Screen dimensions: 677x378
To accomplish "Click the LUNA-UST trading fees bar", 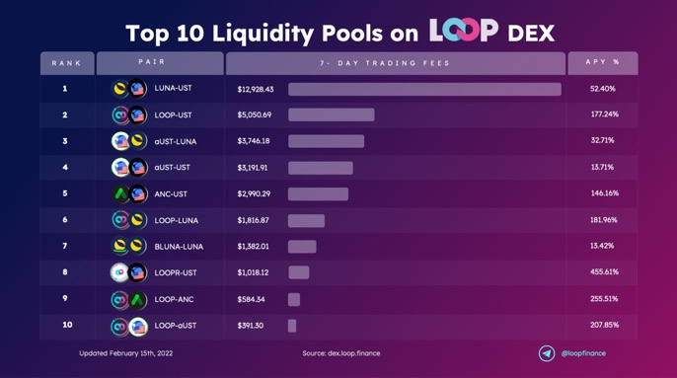I will click(x=424, y=90).
